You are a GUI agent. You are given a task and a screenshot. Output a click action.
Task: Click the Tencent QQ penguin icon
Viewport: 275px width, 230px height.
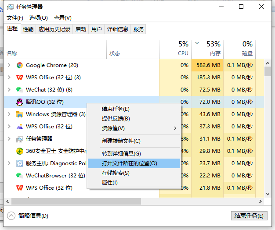click(19, 102)
